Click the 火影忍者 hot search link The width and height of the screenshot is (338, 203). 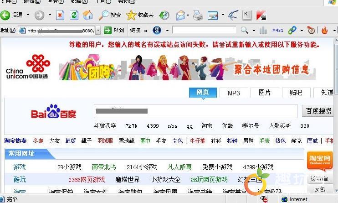pyautogui.click(x=280, y=126)
